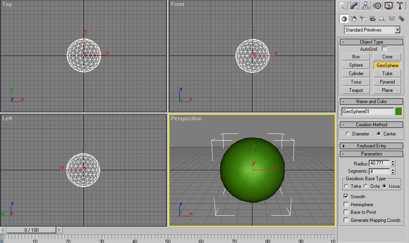Uncheck the Smooth checkbox
The image size is (409, 243).
click(346, 196)
